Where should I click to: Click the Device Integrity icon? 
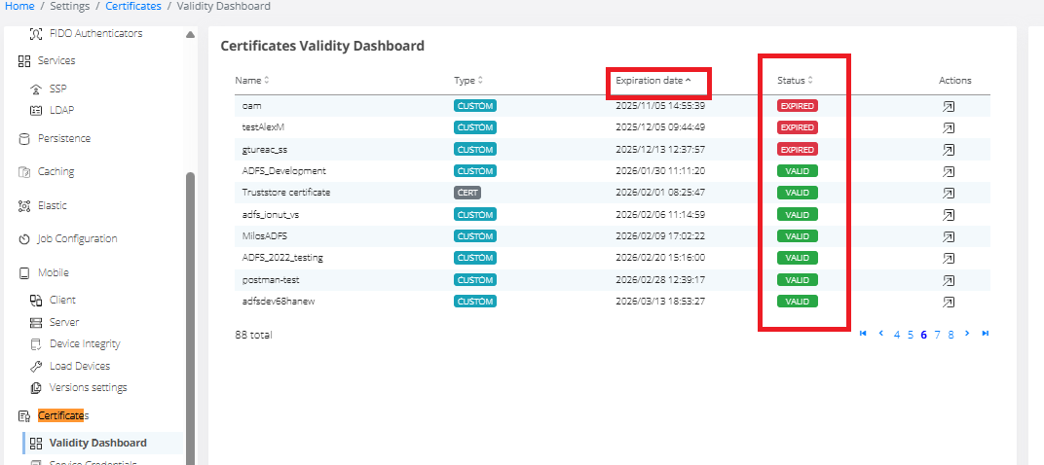(x=37, y=344)
